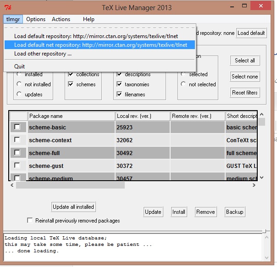The image size is (277, 267).
Task: Open the Help menu
Action: point(89,19)
